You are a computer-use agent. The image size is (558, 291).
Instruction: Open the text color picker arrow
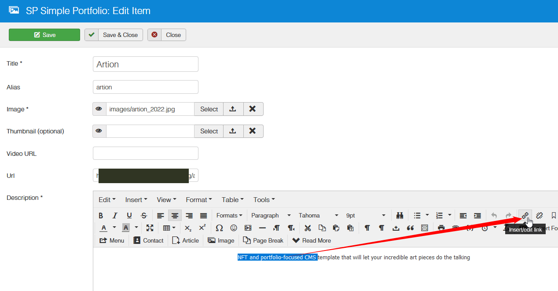click(x=114, y=228)
